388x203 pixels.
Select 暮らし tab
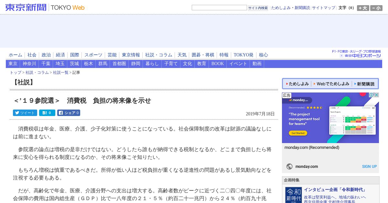[152, 64]
